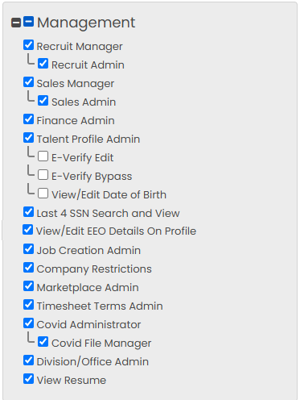
Task: Uncheck the Timesheet Terms Admin checkbox
Action: click(28, 305)
